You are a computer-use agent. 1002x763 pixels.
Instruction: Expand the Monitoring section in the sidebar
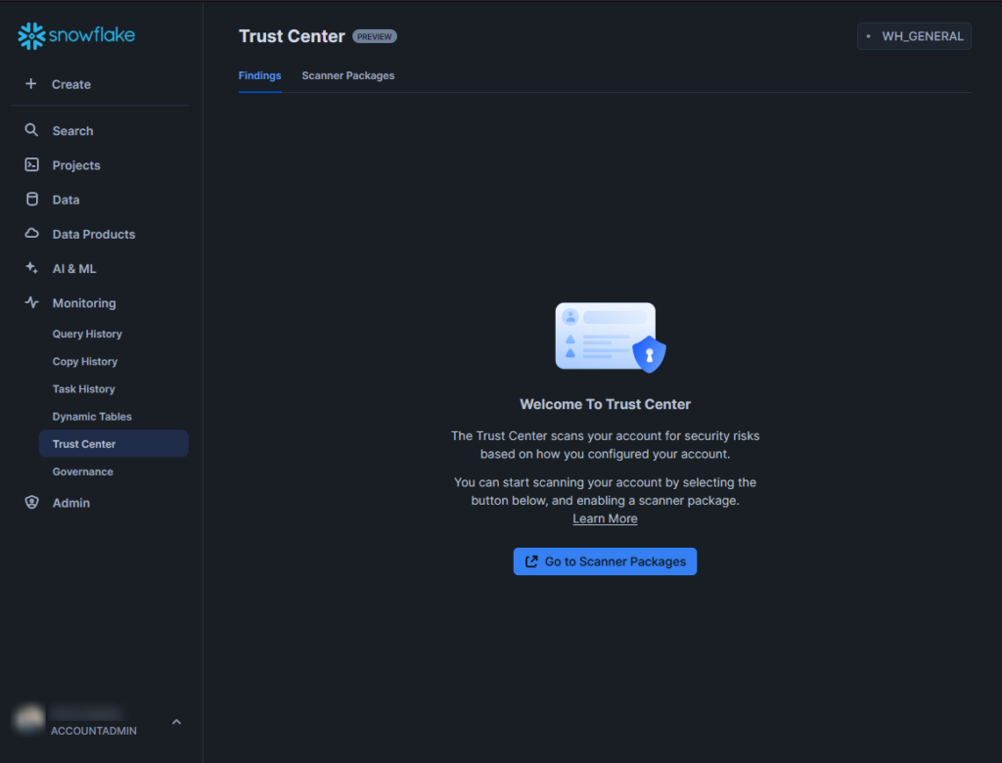(85, 302)
